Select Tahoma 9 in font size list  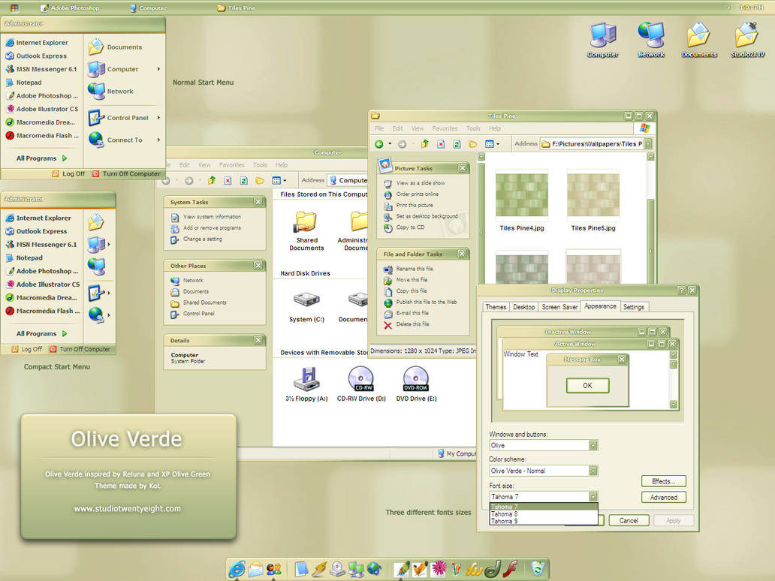[x=544, y=521]
